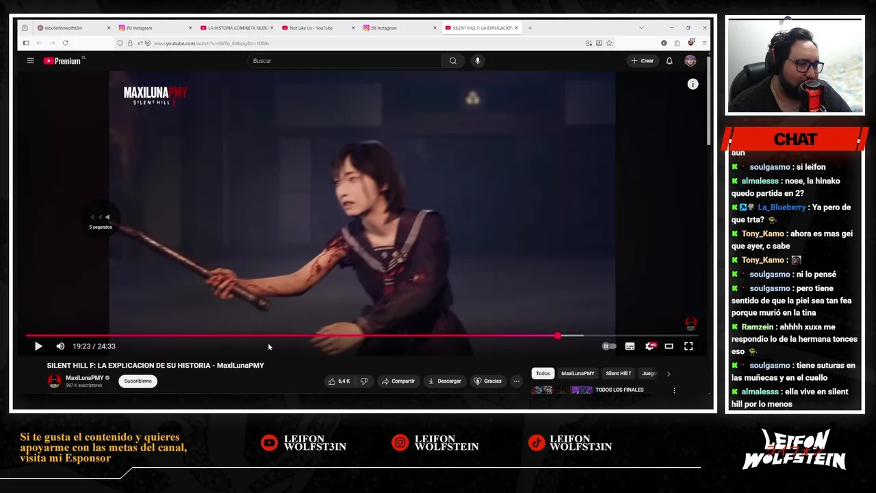Play the paused YouTube video
Image resolution: width=876 pixels, height=493 pixels.
tap(38, 346)
